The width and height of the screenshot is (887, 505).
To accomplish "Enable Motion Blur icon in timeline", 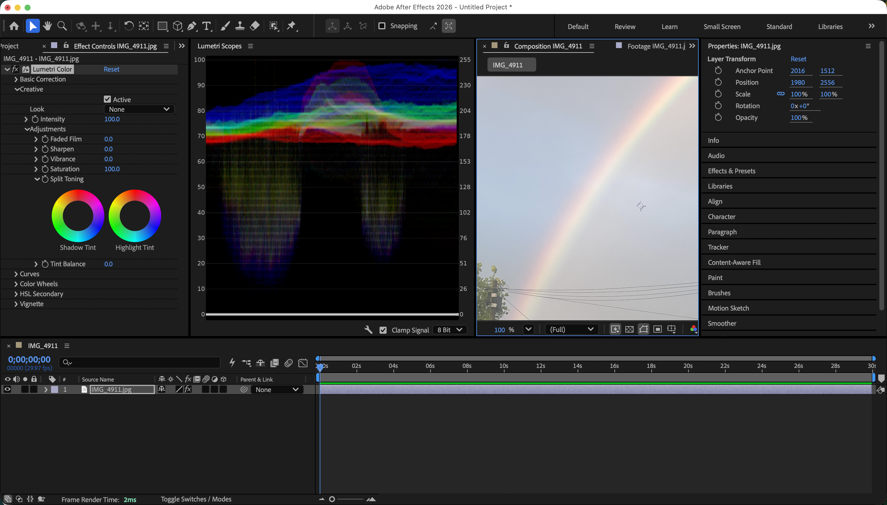I will pyautogui.click(x=289, y=363).
